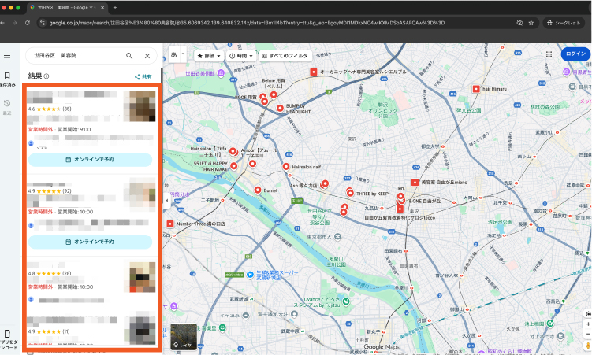Click the search magnifier icon
Image resolution: width=592 pixels, height=355 pixels.
129,56
